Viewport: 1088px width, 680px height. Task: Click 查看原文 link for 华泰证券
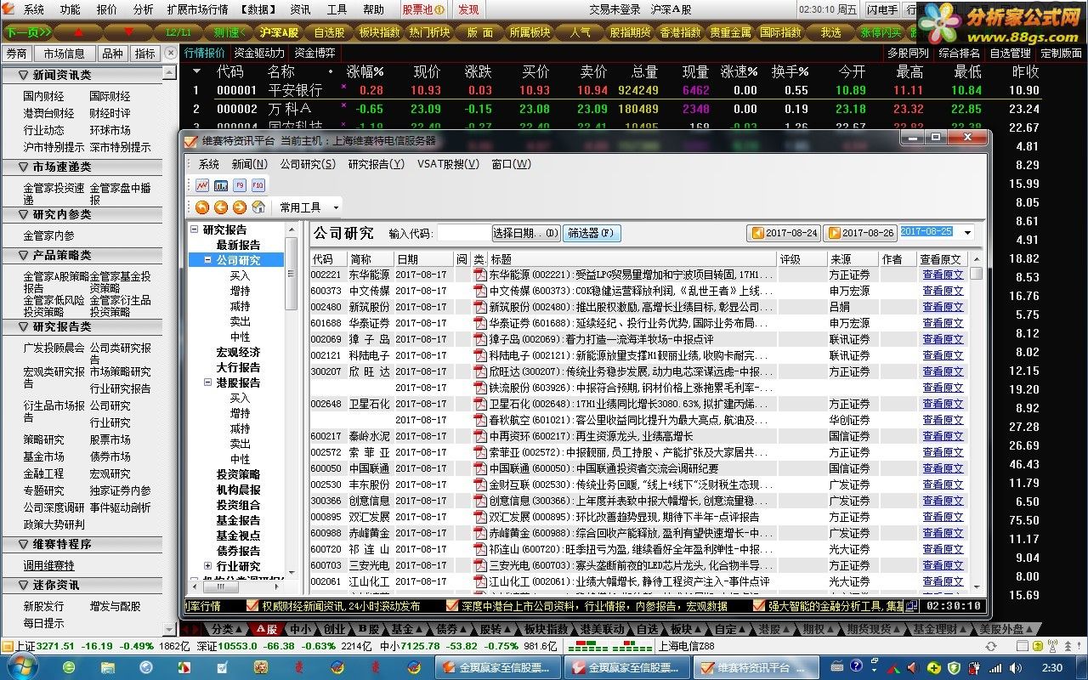point(943,323)
